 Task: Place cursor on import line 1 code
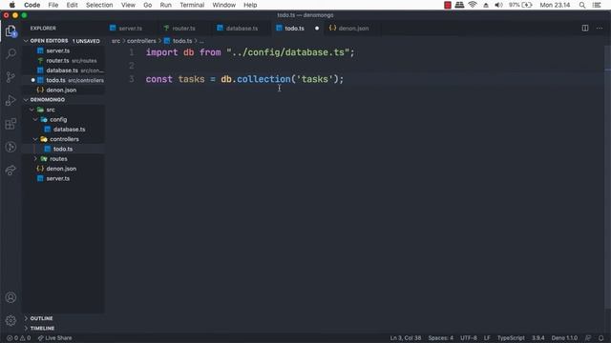[250, 52]
